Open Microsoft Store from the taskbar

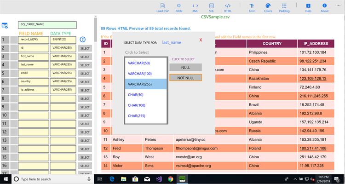pos(135,179)
